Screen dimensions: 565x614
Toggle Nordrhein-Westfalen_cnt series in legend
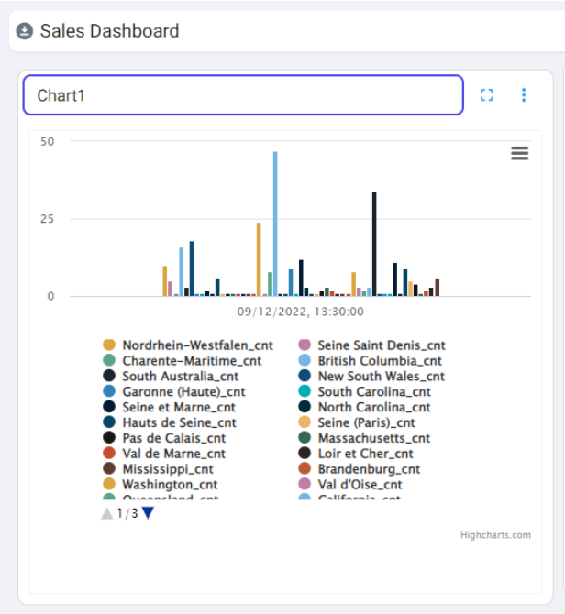[188, 345]
